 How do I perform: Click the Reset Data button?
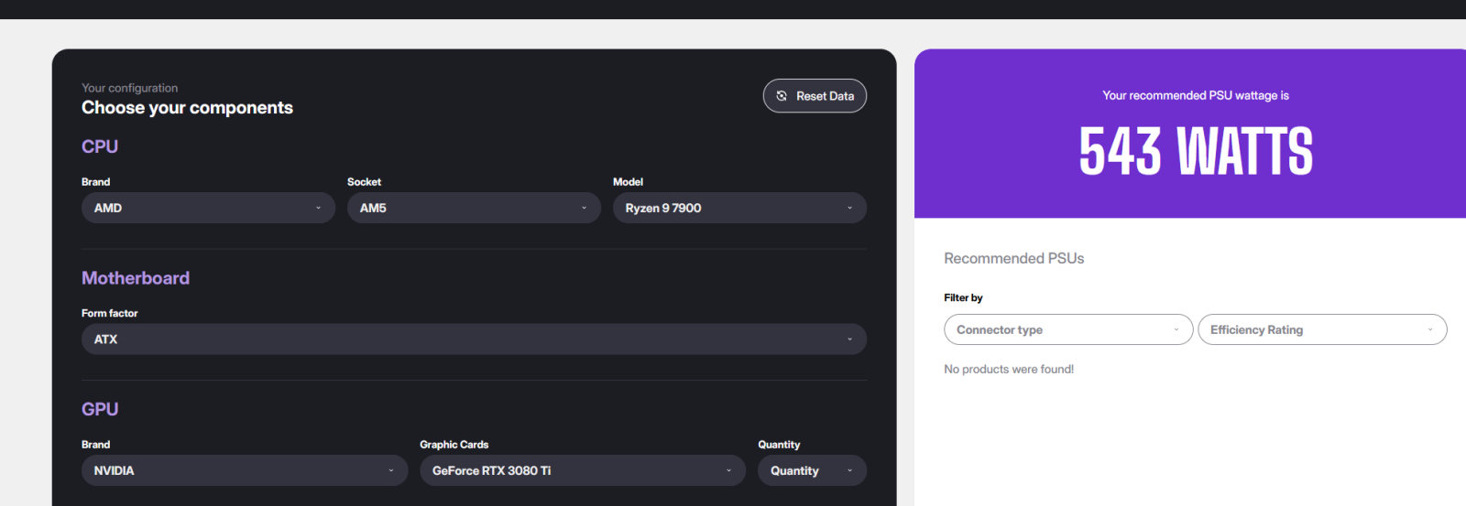[815, 96]
